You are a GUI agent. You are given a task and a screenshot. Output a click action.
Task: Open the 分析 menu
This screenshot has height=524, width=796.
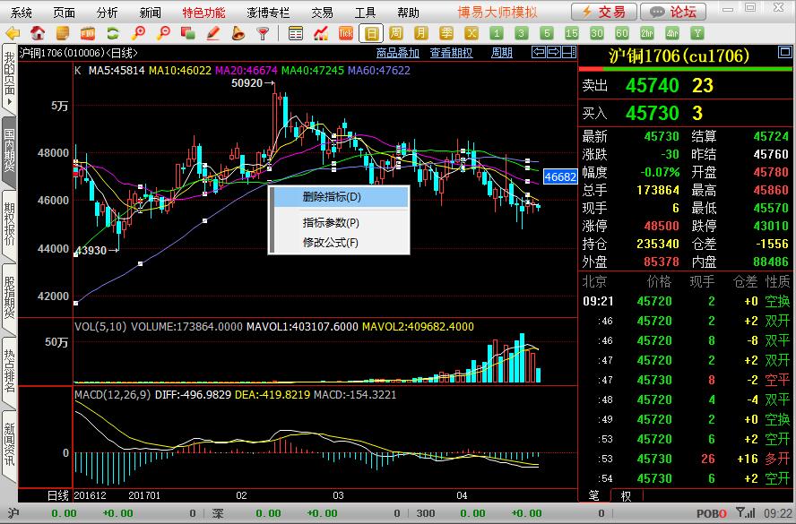pyautogui.click(x=107, y=13)
